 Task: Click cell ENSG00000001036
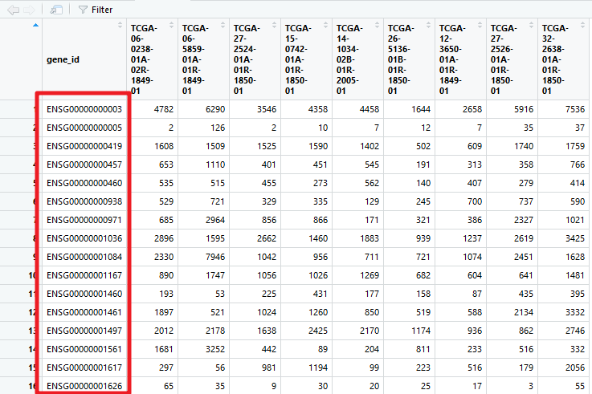coord(84,238)
